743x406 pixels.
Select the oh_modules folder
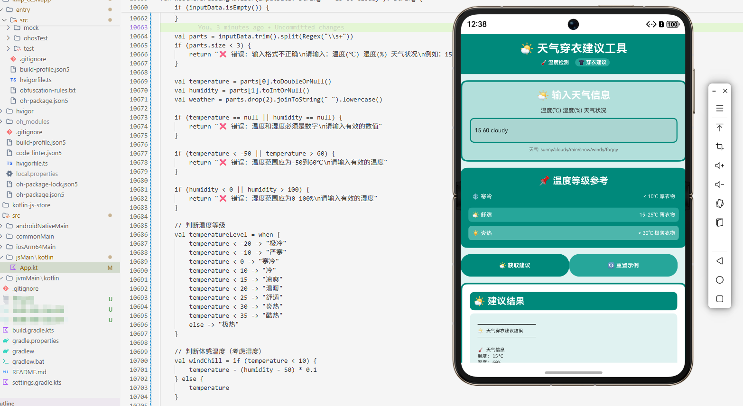tap(33, 121)
